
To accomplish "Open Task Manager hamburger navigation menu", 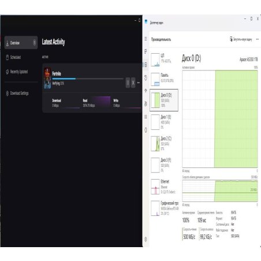I will coord(146,39).
